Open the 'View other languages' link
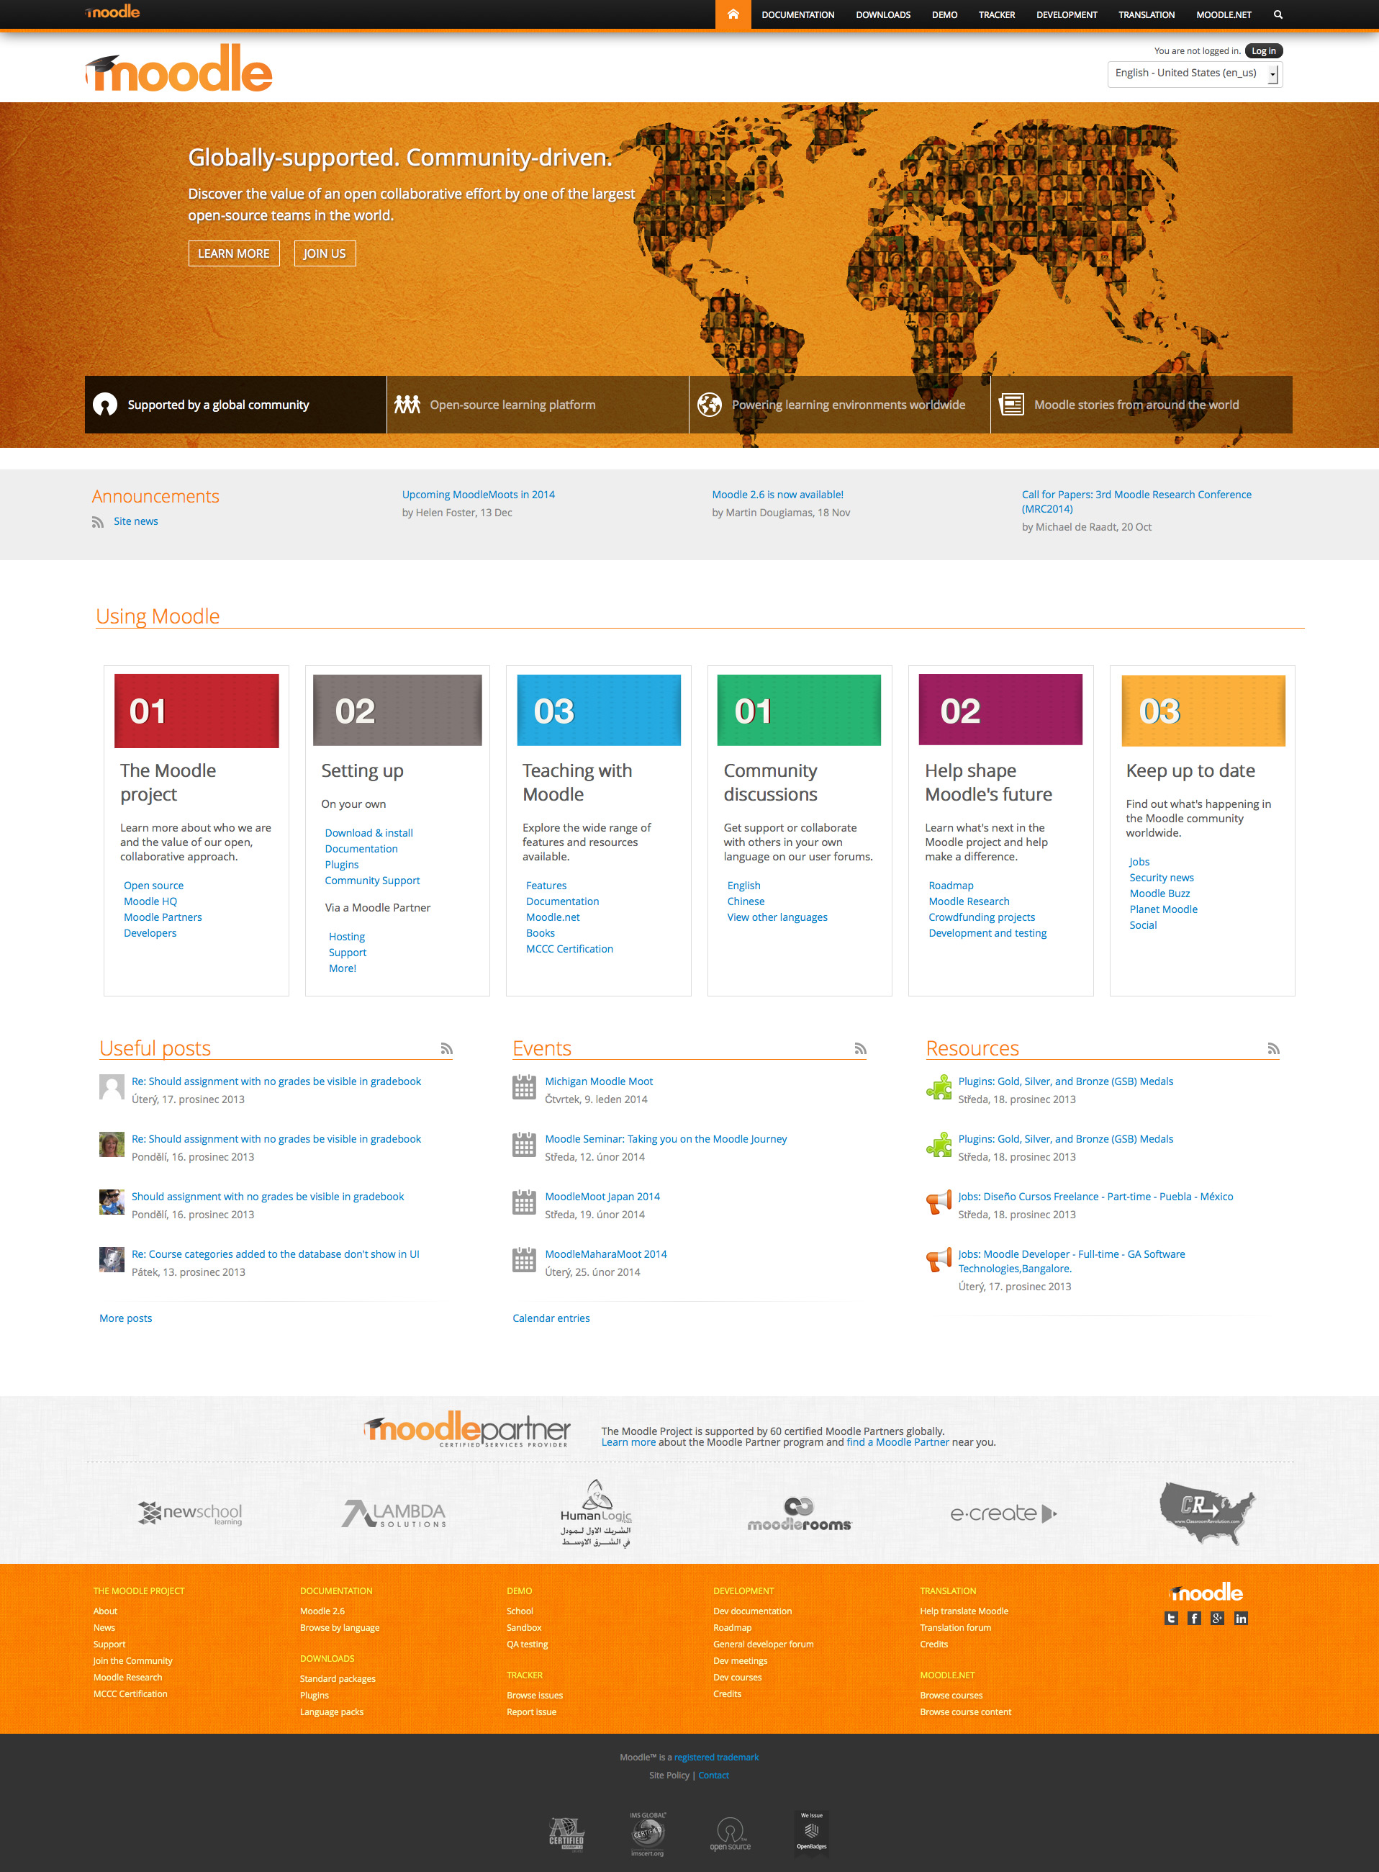Viewport: 1379px width, 1872px height. click(777, 917)
